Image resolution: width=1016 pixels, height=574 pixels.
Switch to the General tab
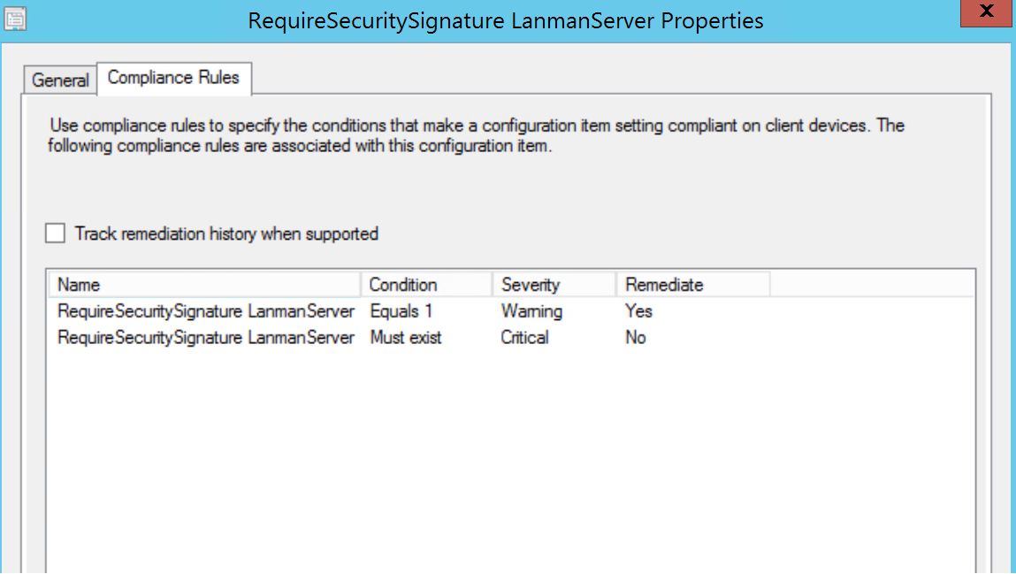[x=58, y=80]
